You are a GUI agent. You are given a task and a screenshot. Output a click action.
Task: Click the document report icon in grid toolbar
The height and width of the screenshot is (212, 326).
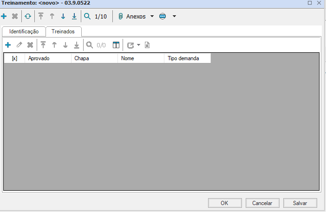pyautogui.click(x=147, y=45)
